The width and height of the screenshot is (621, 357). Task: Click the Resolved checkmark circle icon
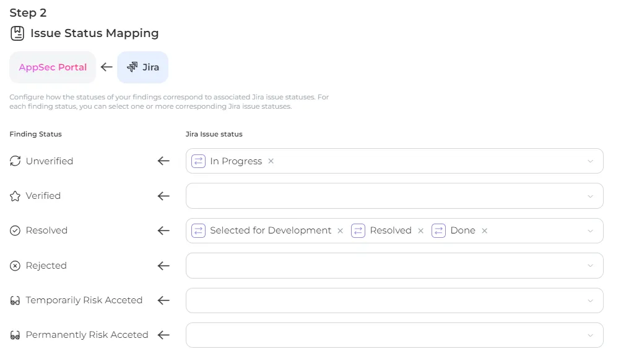15,230
